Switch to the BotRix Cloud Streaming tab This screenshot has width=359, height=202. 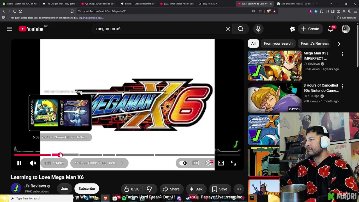tap(138, 4)
